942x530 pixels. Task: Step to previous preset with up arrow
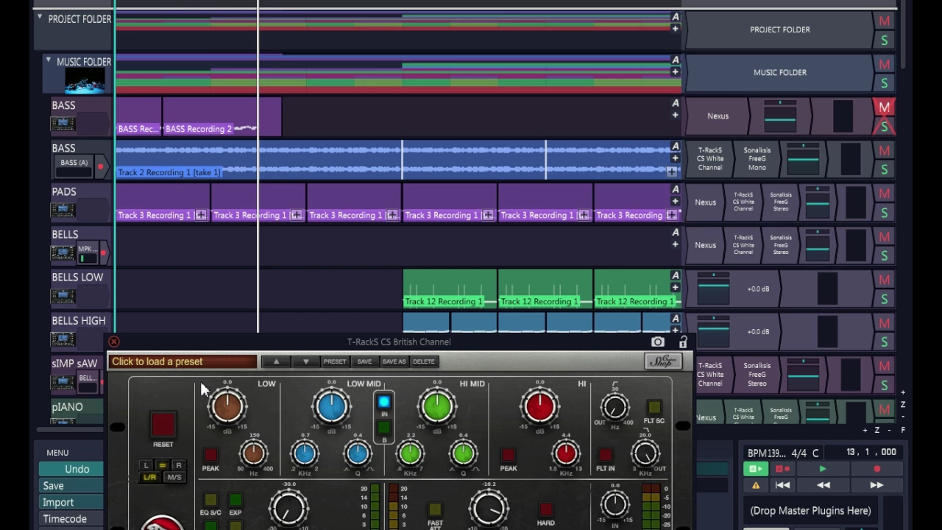click(x=276, y=361)
